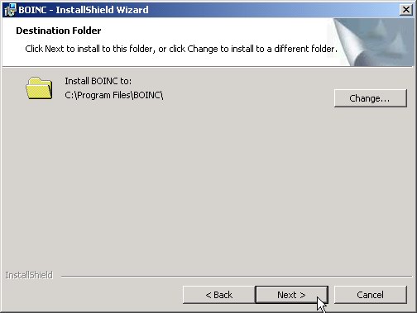Screen dimensions: 417x313
Task: Click the BOINC installer icon in title bar
Action: tap(10, 10)
